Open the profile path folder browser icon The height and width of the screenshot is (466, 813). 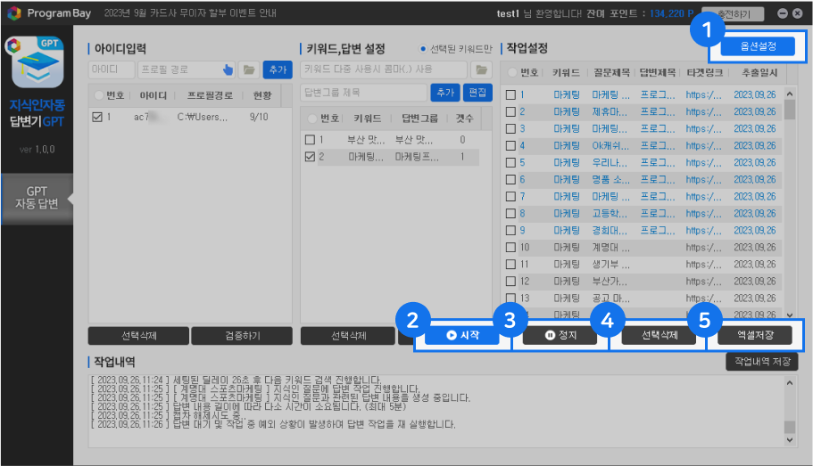coord(248,69)
